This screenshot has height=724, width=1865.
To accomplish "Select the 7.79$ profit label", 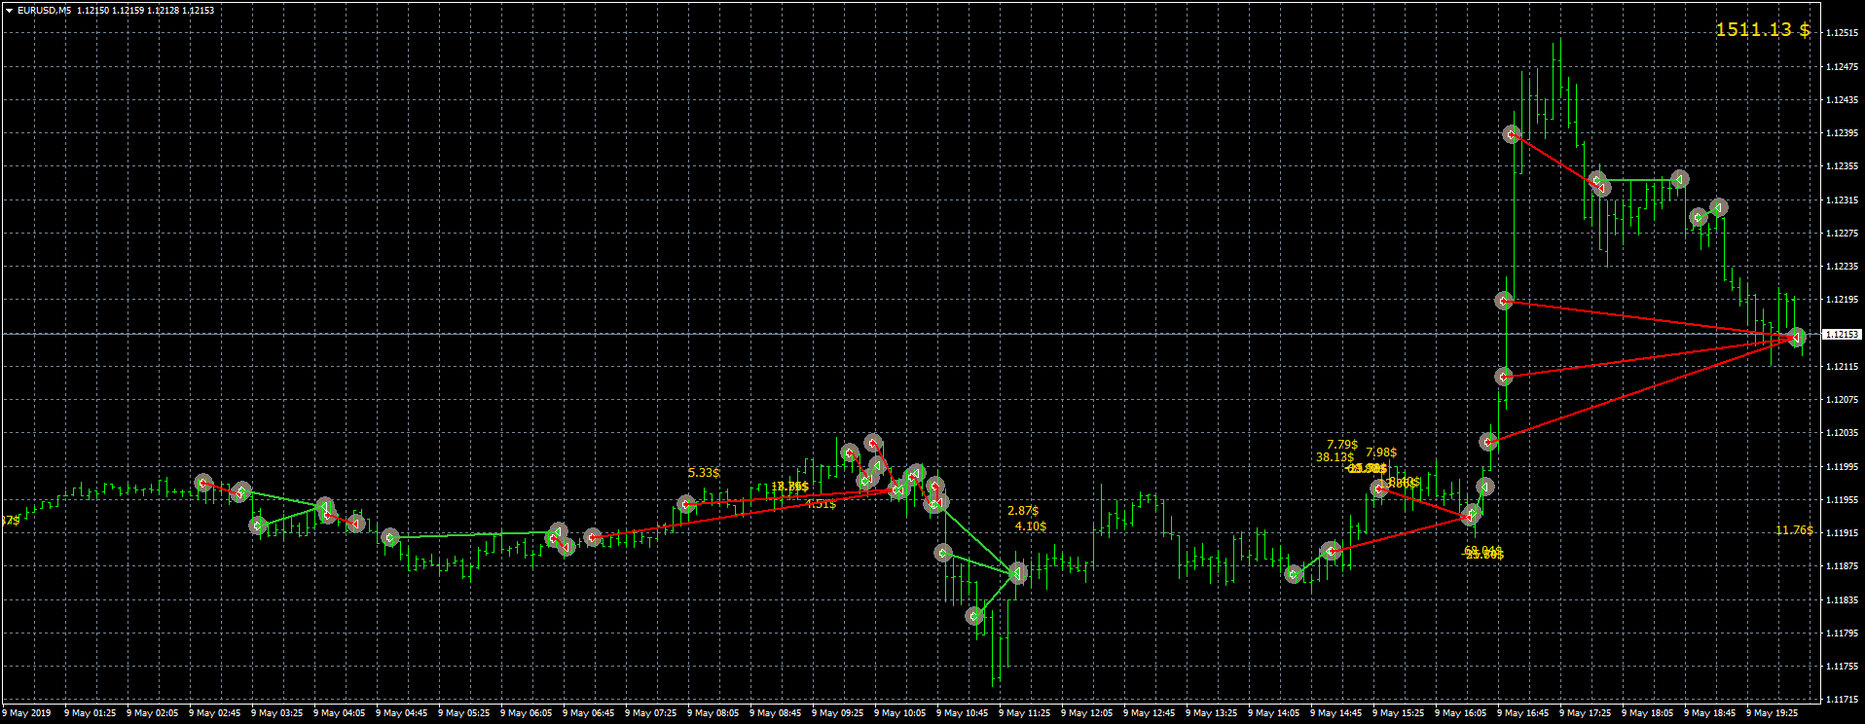I will (1342, 445).
